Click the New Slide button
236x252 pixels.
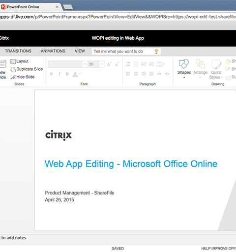3,70
